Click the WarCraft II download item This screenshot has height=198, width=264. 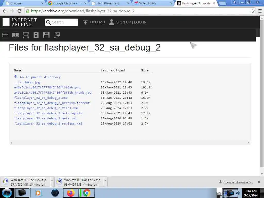point(80,182)
